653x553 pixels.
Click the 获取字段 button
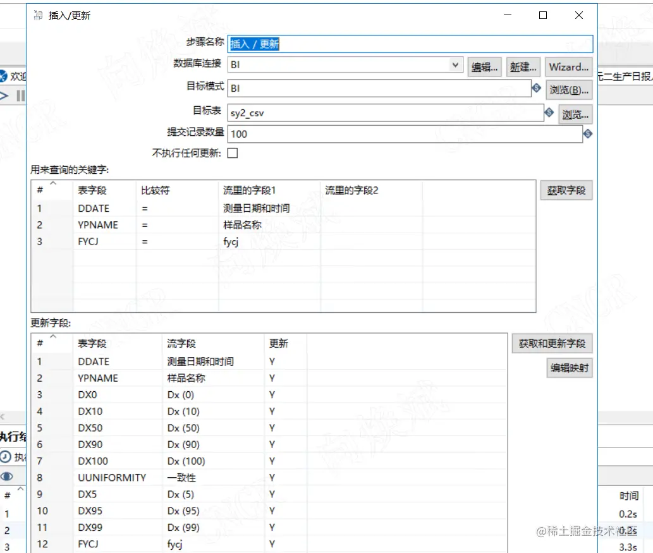(566, 190)
